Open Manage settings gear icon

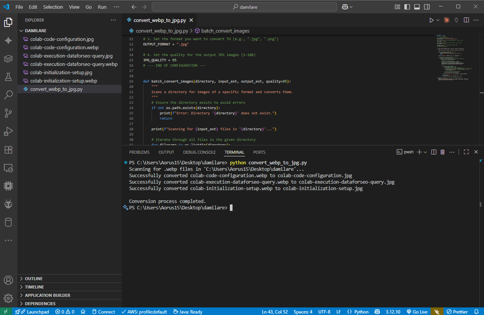(8, 298)
